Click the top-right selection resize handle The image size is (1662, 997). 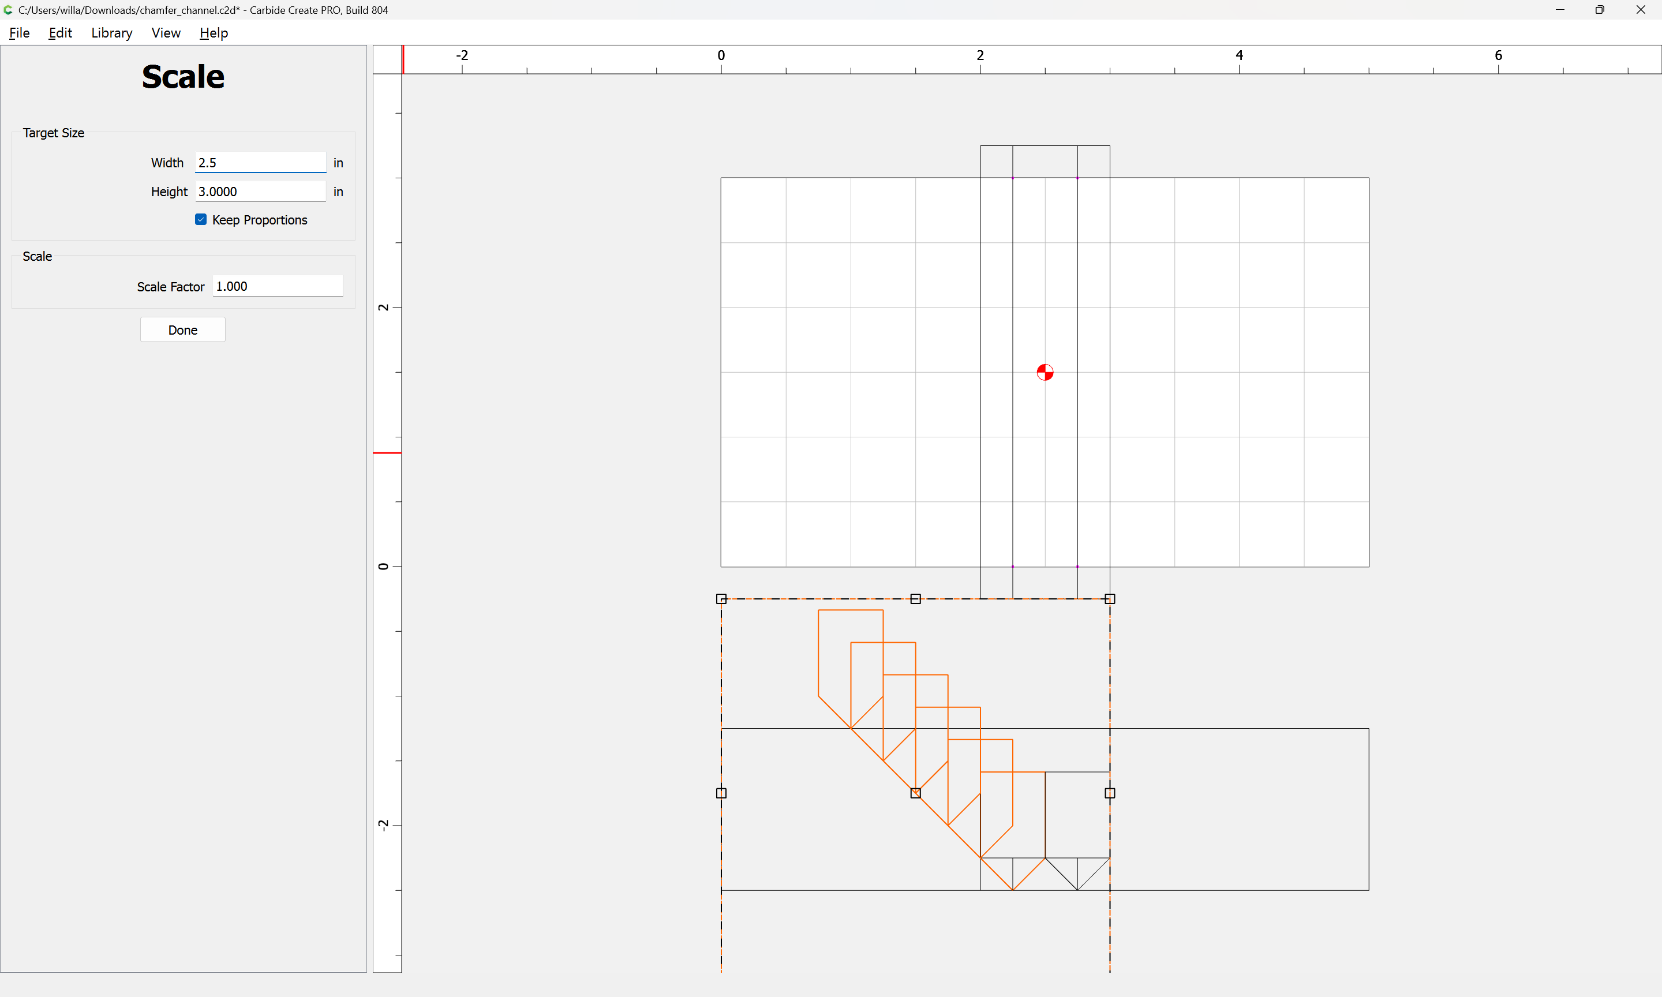click(1110, 598)
